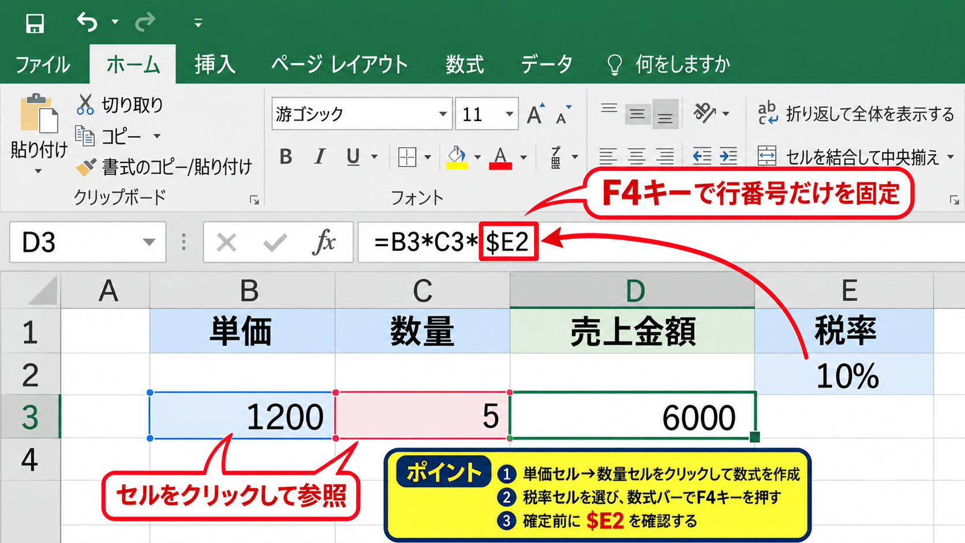The width and height of the screenshot is (965, 543).
Task: Toggle Italic formatting
Action: [320, 156]
